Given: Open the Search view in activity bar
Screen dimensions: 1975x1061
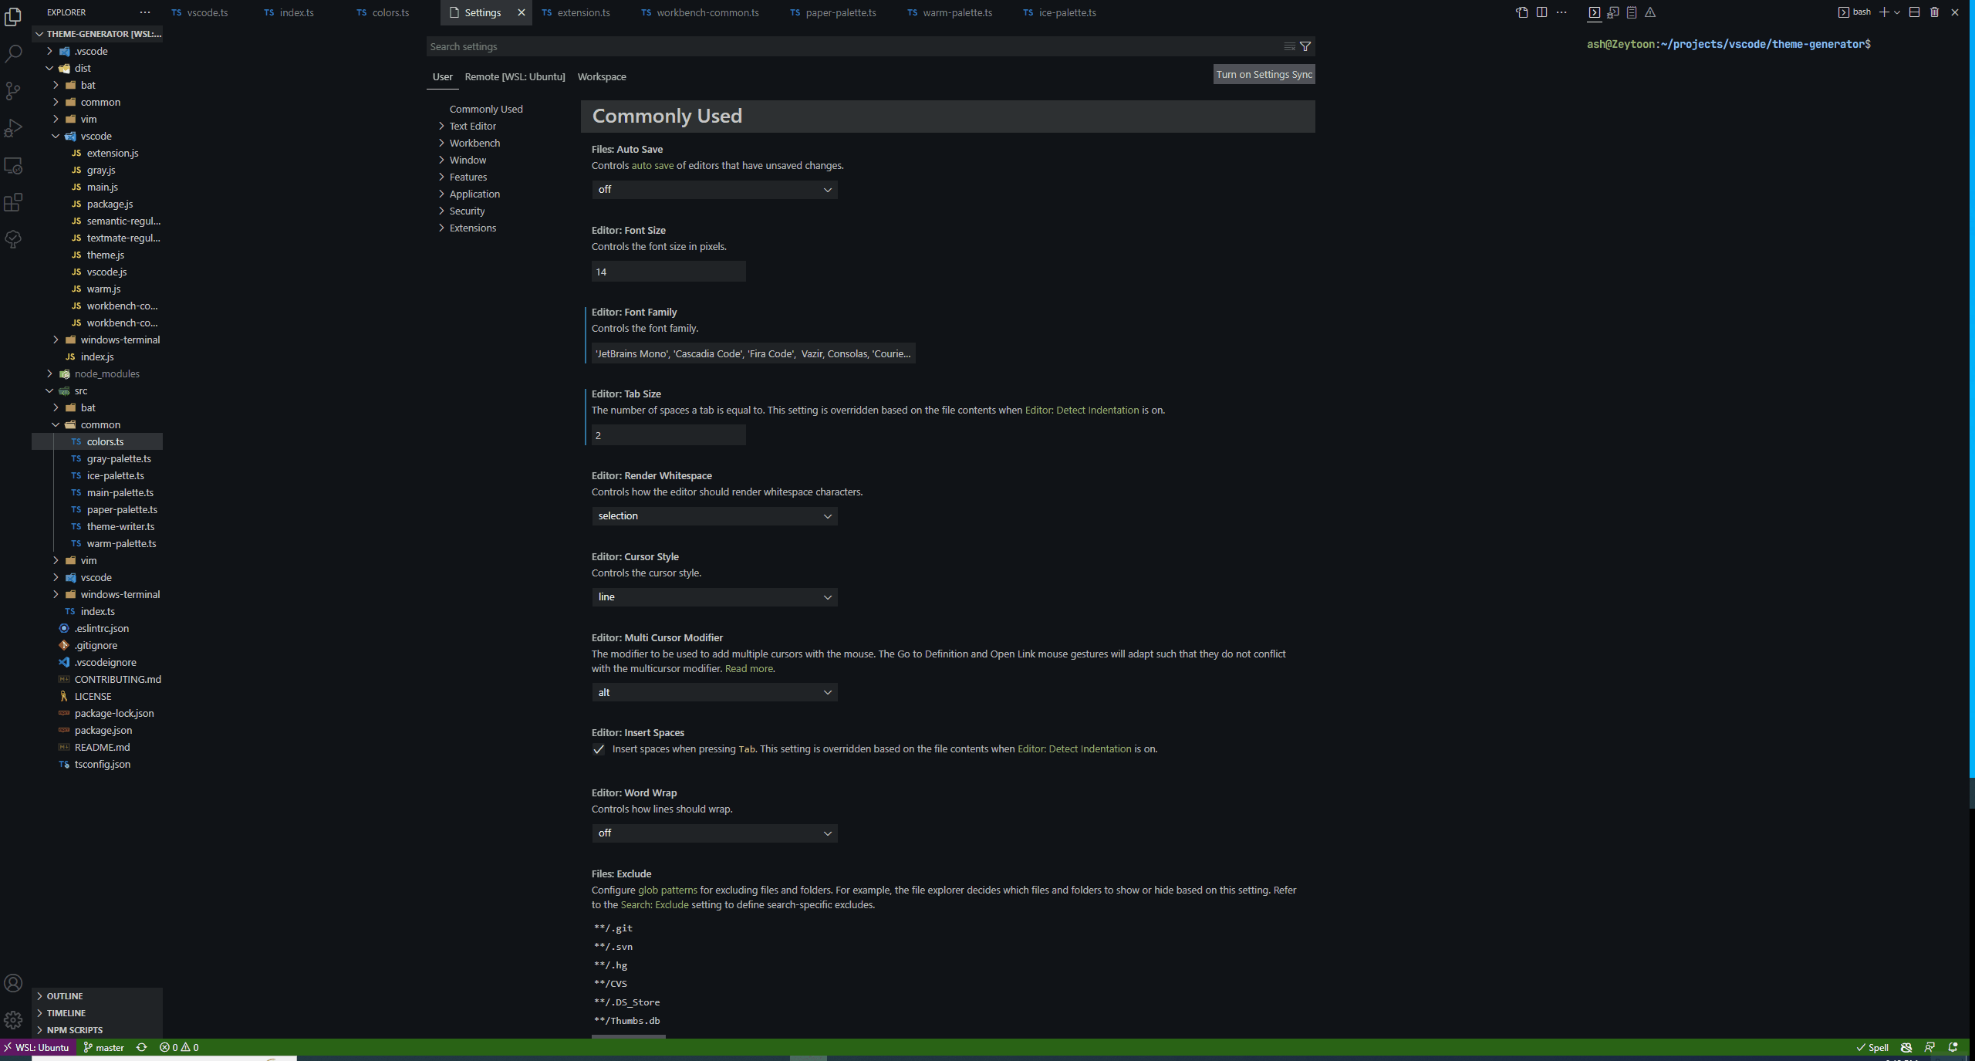Looking at the screenshot, I should 13,53.
